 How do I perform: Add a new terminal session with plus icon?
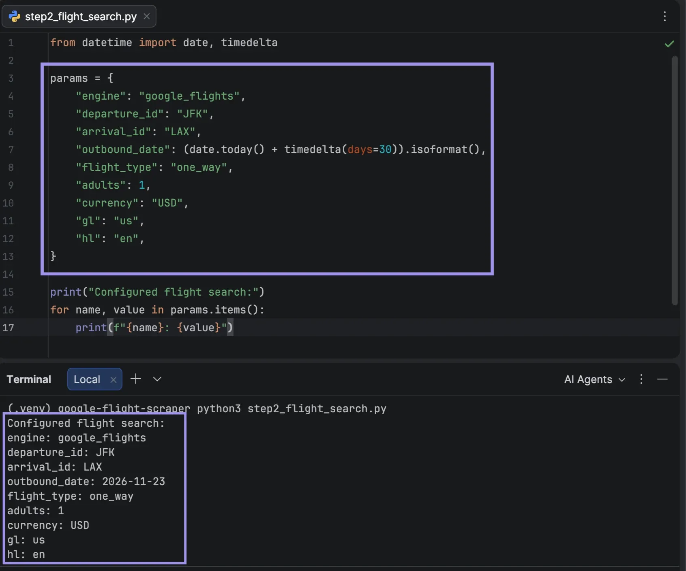coord(136,379)
